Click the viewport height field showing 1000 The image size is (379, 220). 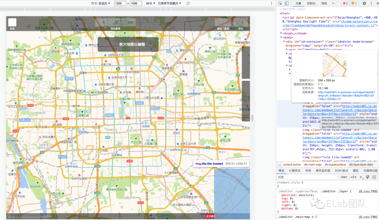(135, 4)
